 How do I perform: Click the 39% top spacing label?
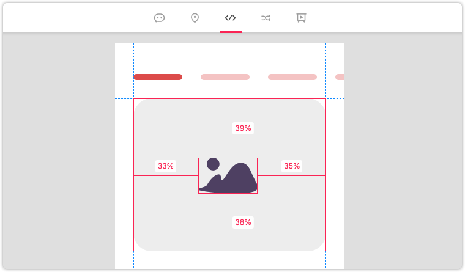coord(243,128)
